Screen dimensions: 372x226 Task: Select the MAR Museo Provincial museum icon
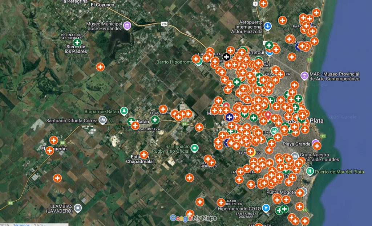(x=304, y=75)
